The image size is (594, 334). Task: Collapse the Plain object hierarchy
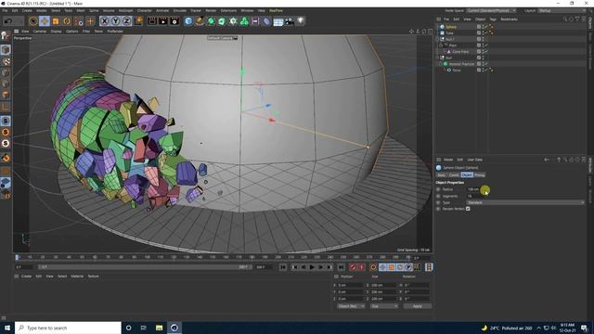click(x=441, y=45)
